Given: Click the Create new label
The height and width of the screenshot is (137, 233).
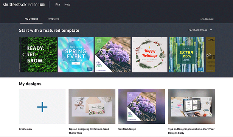Looking at the screenshot, I should pos(25,129).
